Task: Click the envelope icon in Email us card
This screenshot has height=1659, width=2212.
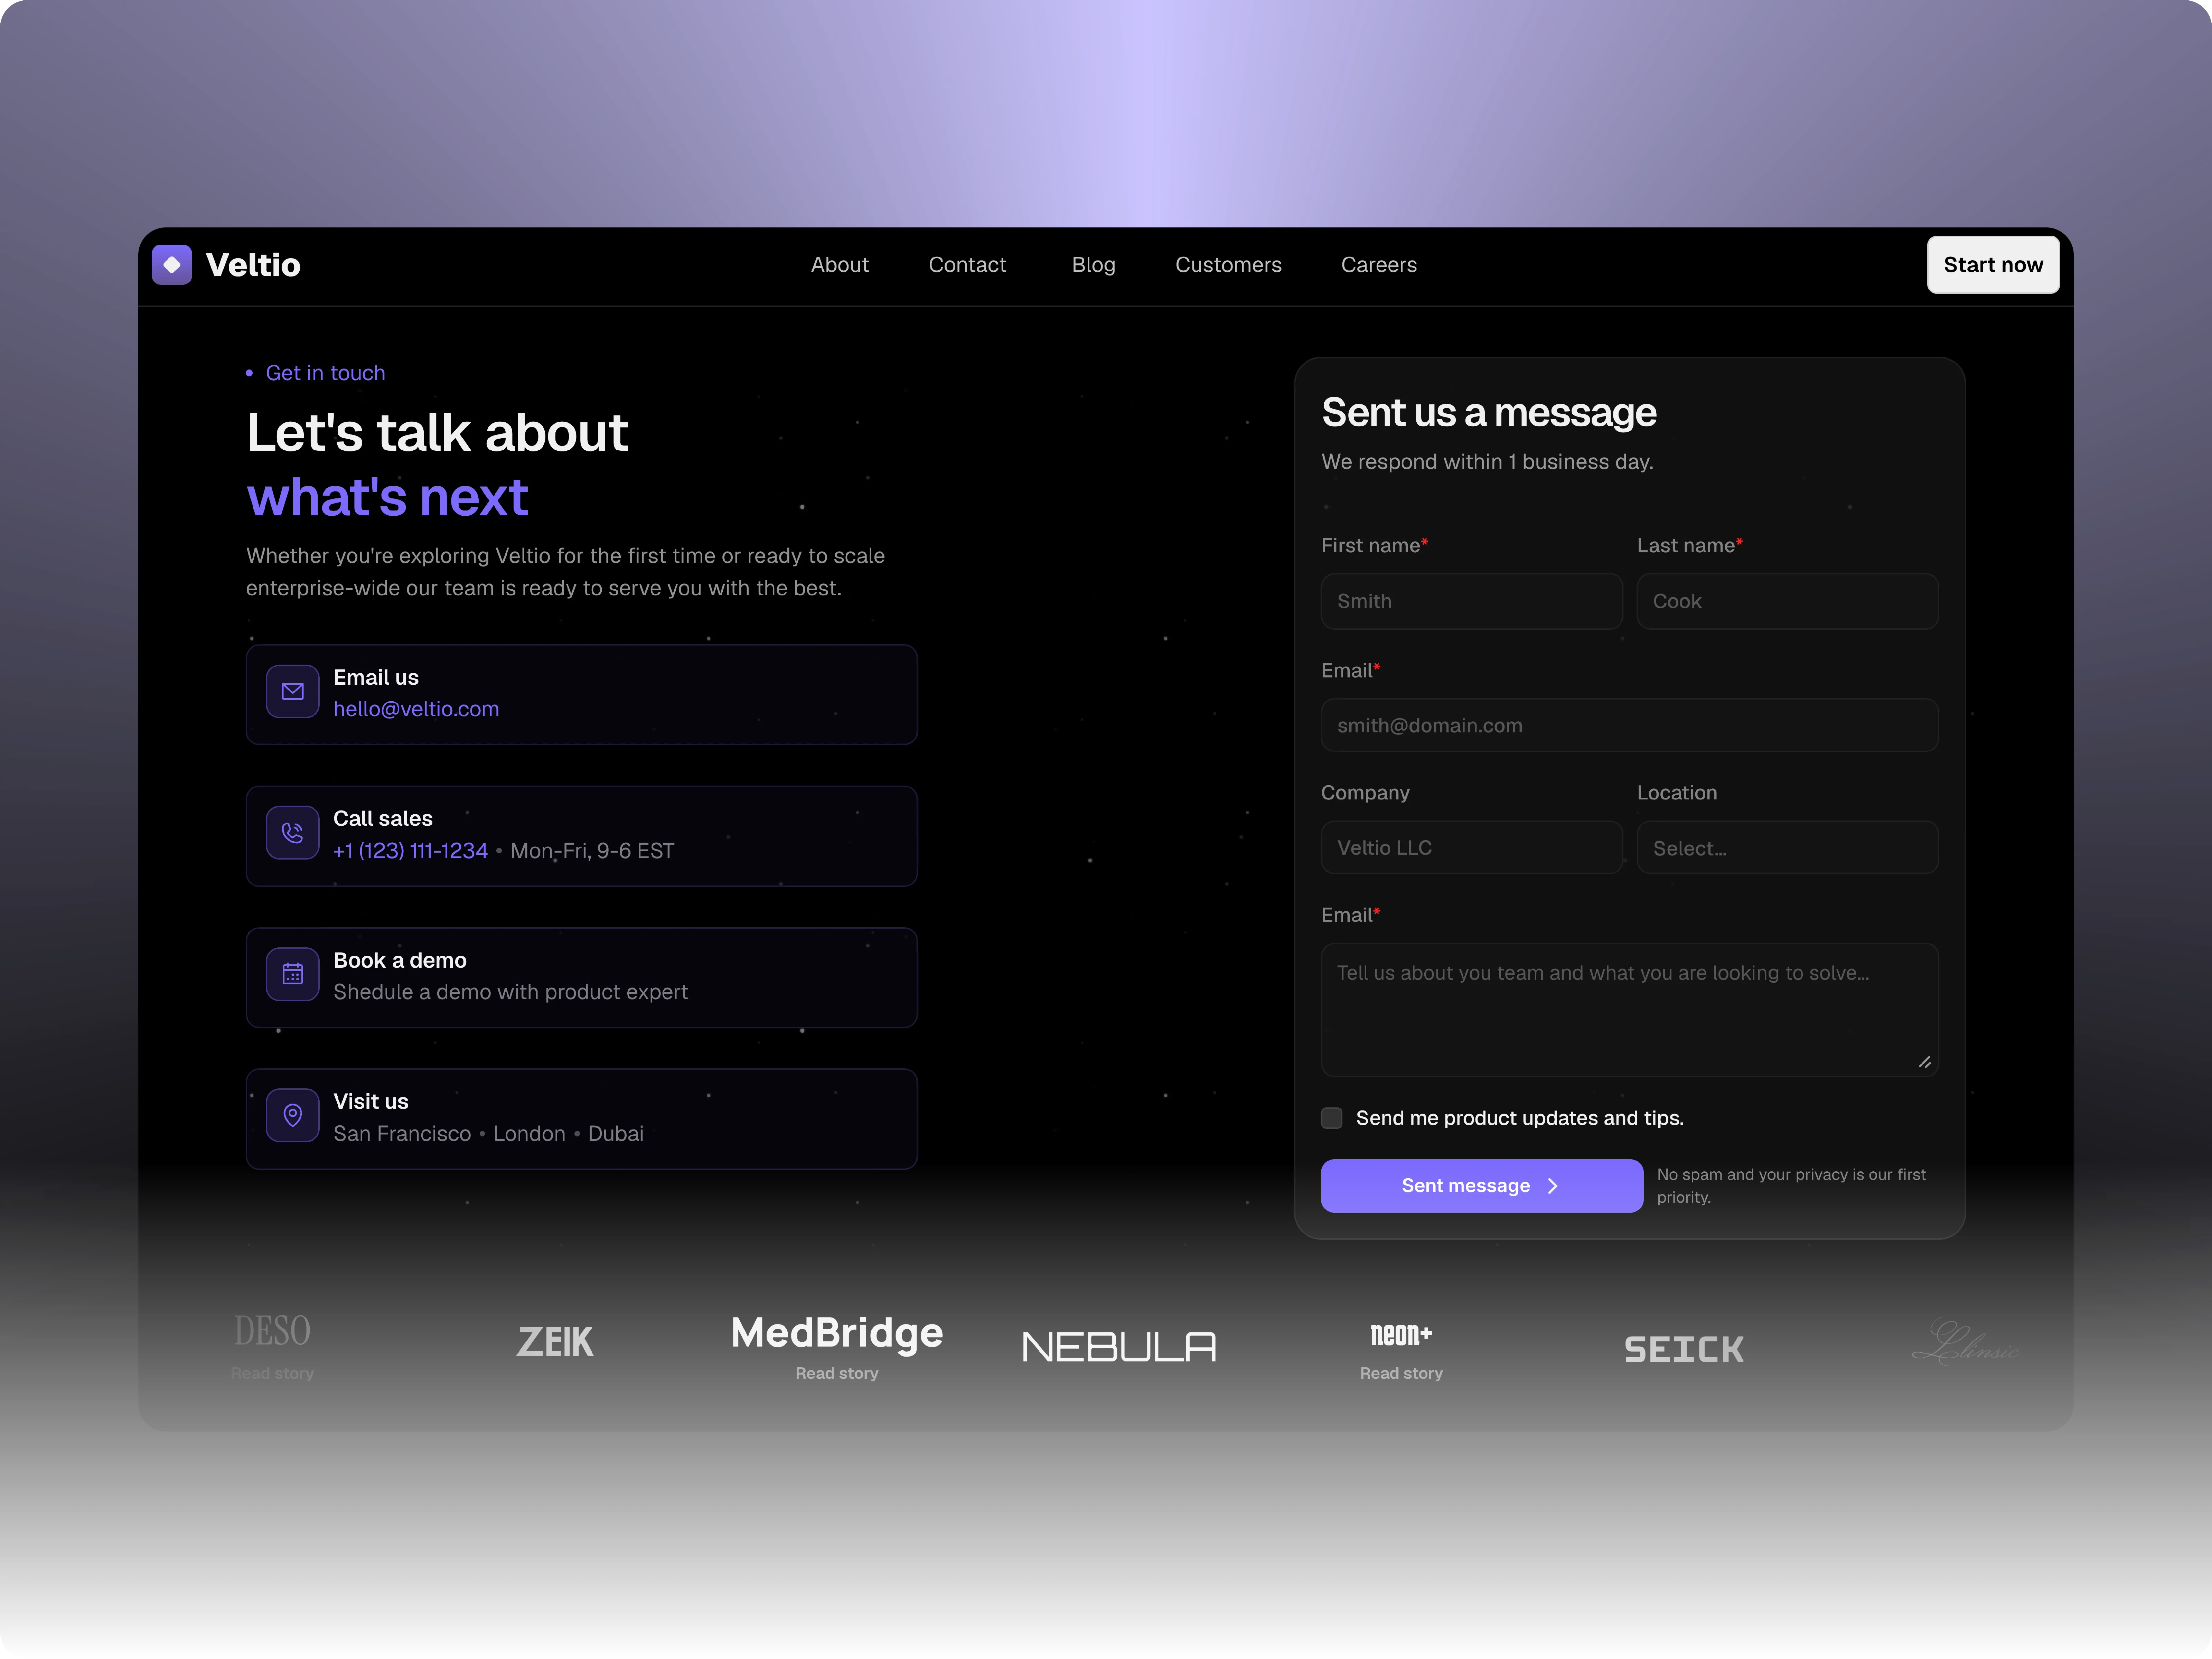Action: point(293,692)
